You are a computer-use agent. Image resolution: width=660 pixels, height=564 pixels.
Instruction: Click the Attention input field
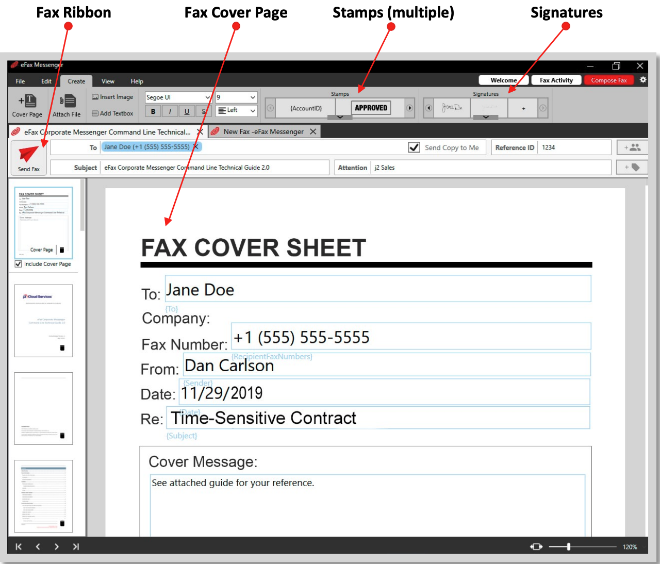490,168
